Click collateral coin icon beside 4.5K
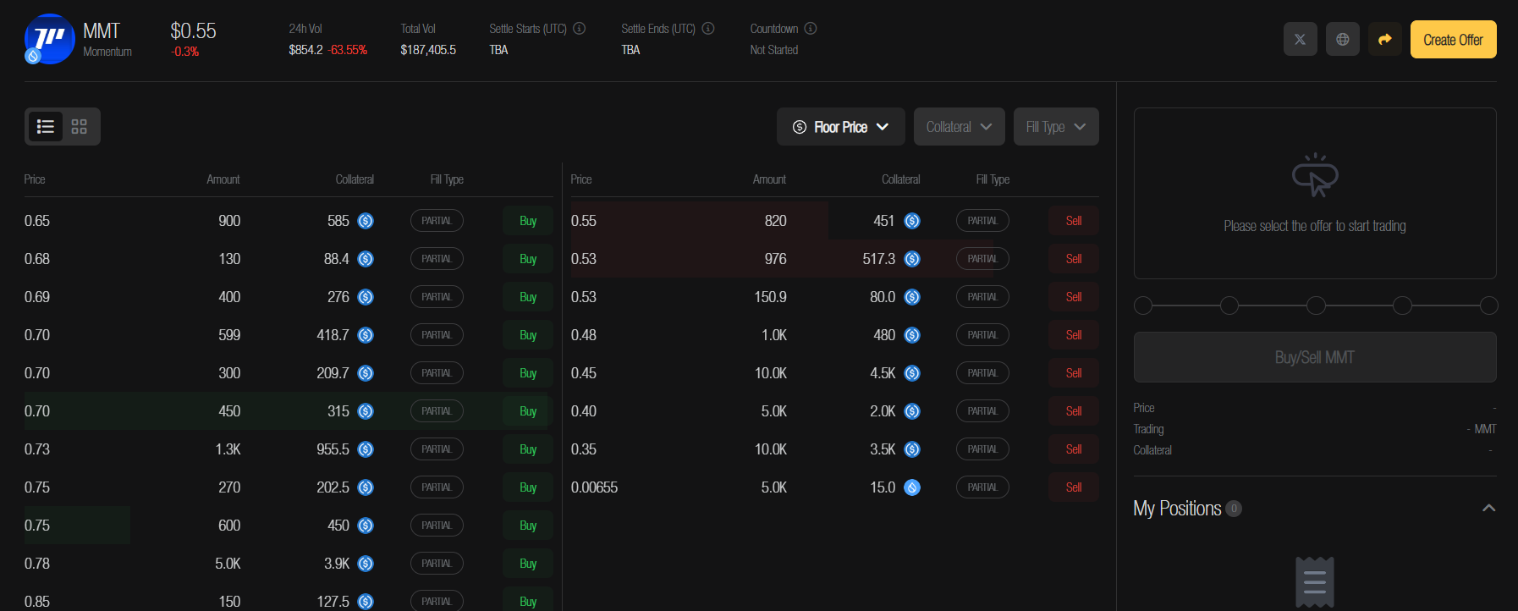The image size is (1518, 611). coord(912,373)
